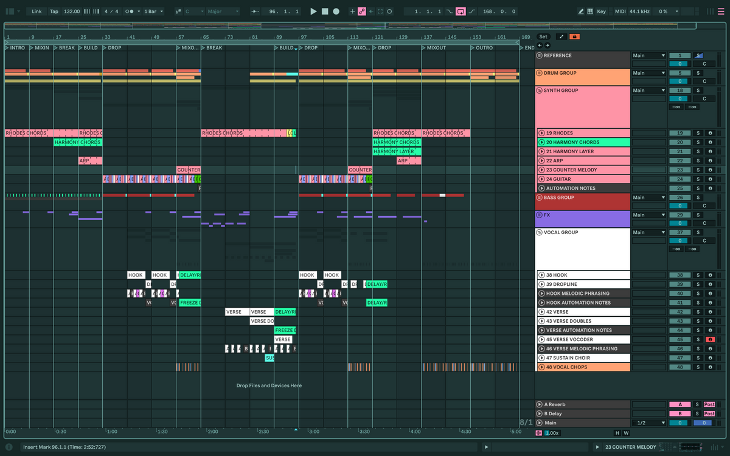
Task: Click the orange Lock Envelopes padlock icon
Action: 574,36
